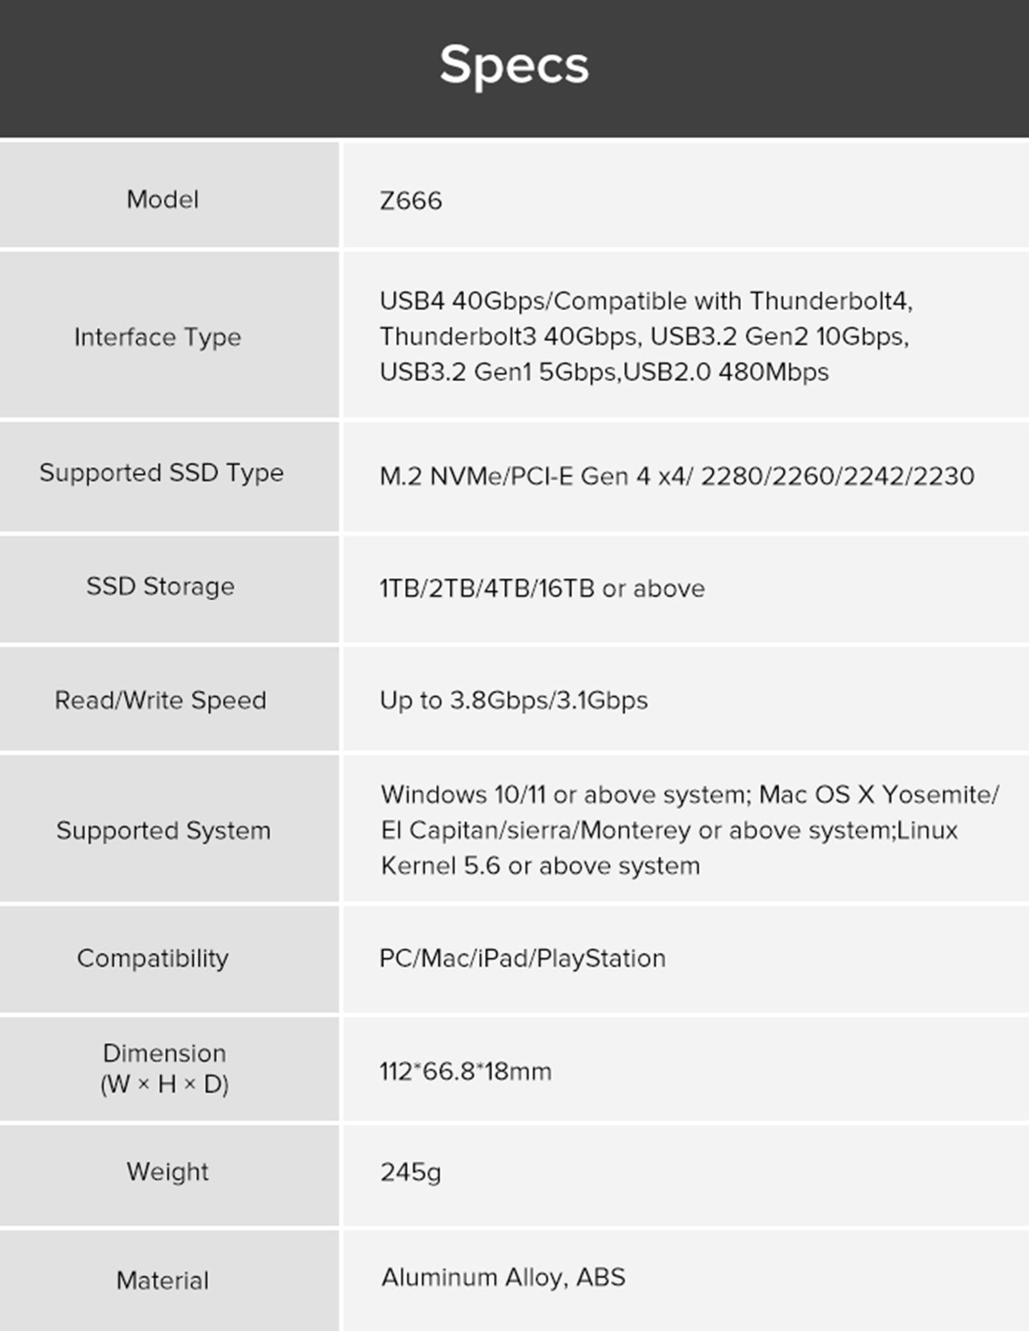Click the Dimension (W × H × D) label
This screenshot has width=1029, height=1331.
tap(165, 1069)
